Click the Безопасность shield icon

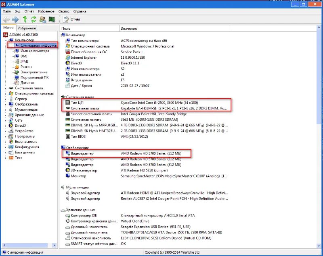(11, 142)
